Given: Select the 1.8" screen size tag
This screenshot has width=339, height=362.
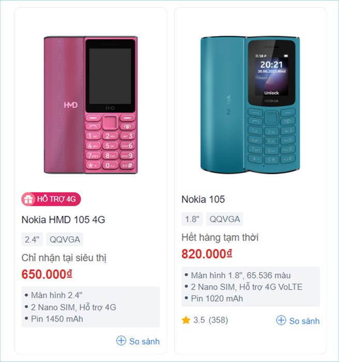Looking at the screenshot, I should 192,219.
